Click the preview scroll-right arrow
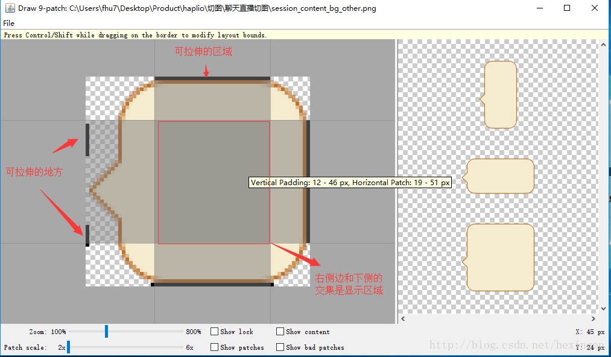 [x=594, y=319]
